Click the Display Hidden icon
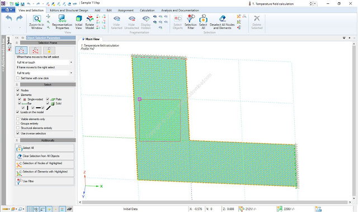The width and height of the screenshot is (358, 212). click(145, 18)
